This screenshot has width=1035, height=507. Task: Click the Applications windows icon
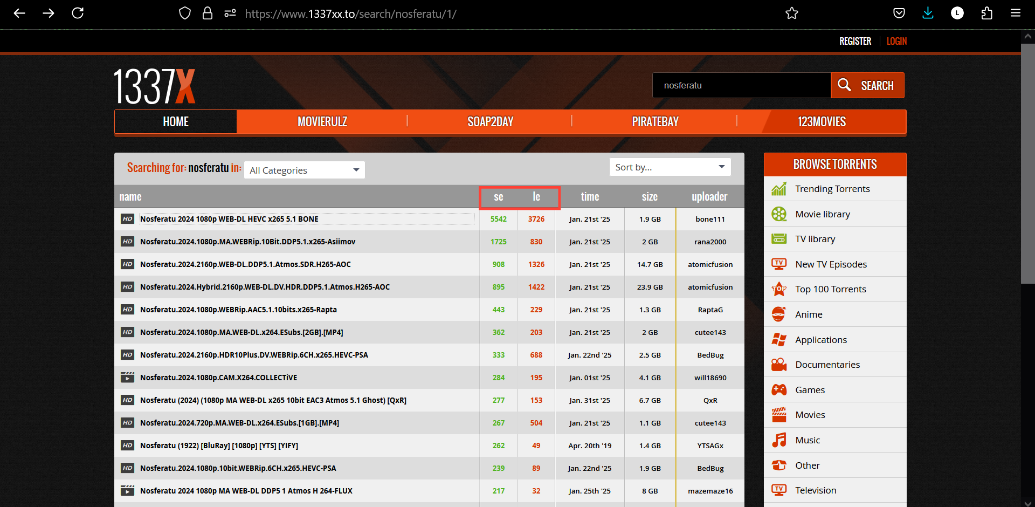tap(779, 340)
